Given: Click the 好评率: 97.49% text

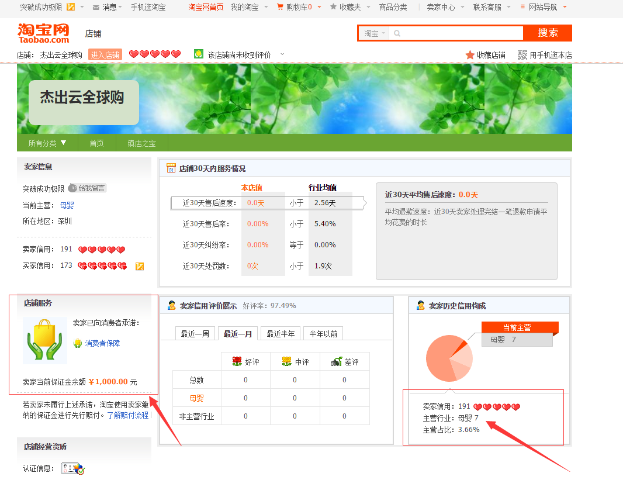Looking at the screenshot, I should pos(269,306).
